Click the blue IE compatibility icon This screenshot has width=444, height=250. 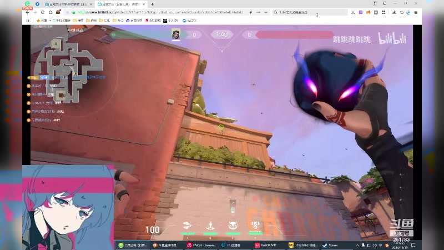pos(408,12)
